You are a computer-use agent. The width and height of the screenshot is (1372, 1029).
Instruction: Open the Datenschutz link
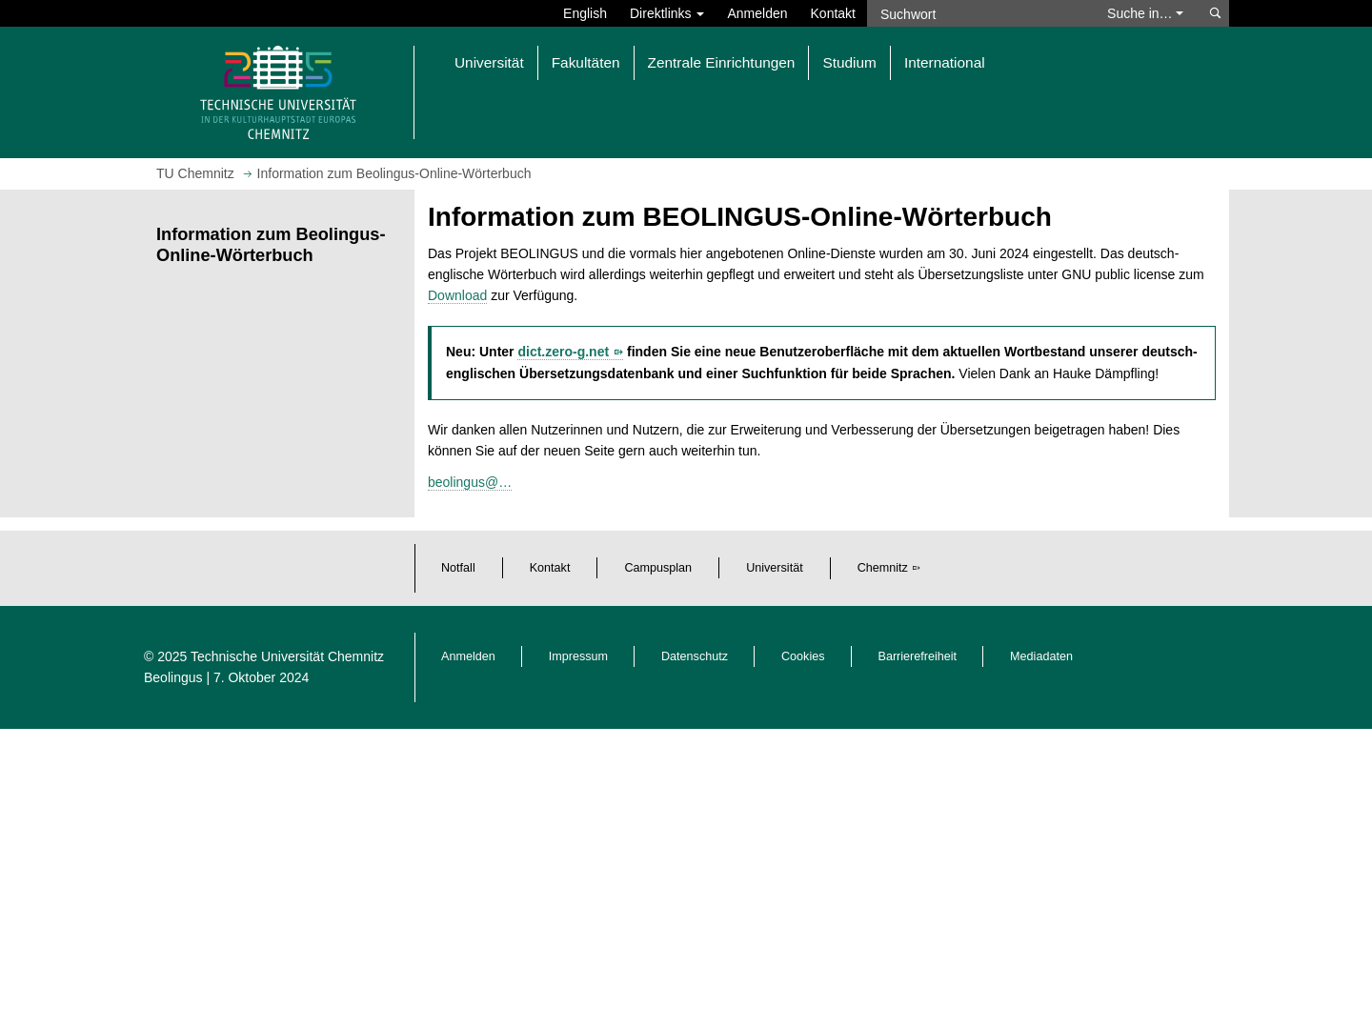[x=695, y=656]
